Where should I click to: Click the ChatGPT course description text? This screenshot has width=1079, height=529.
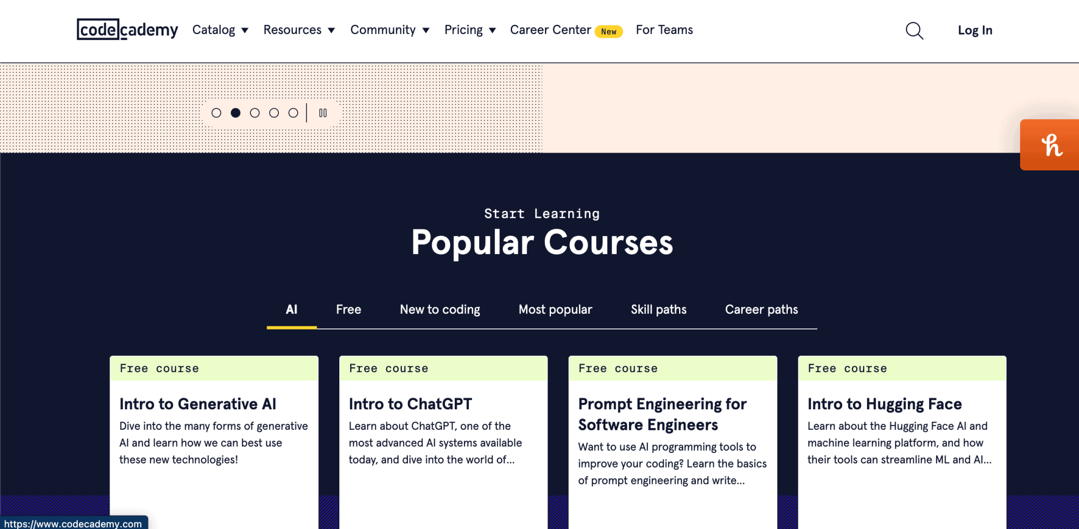point(435,443)
